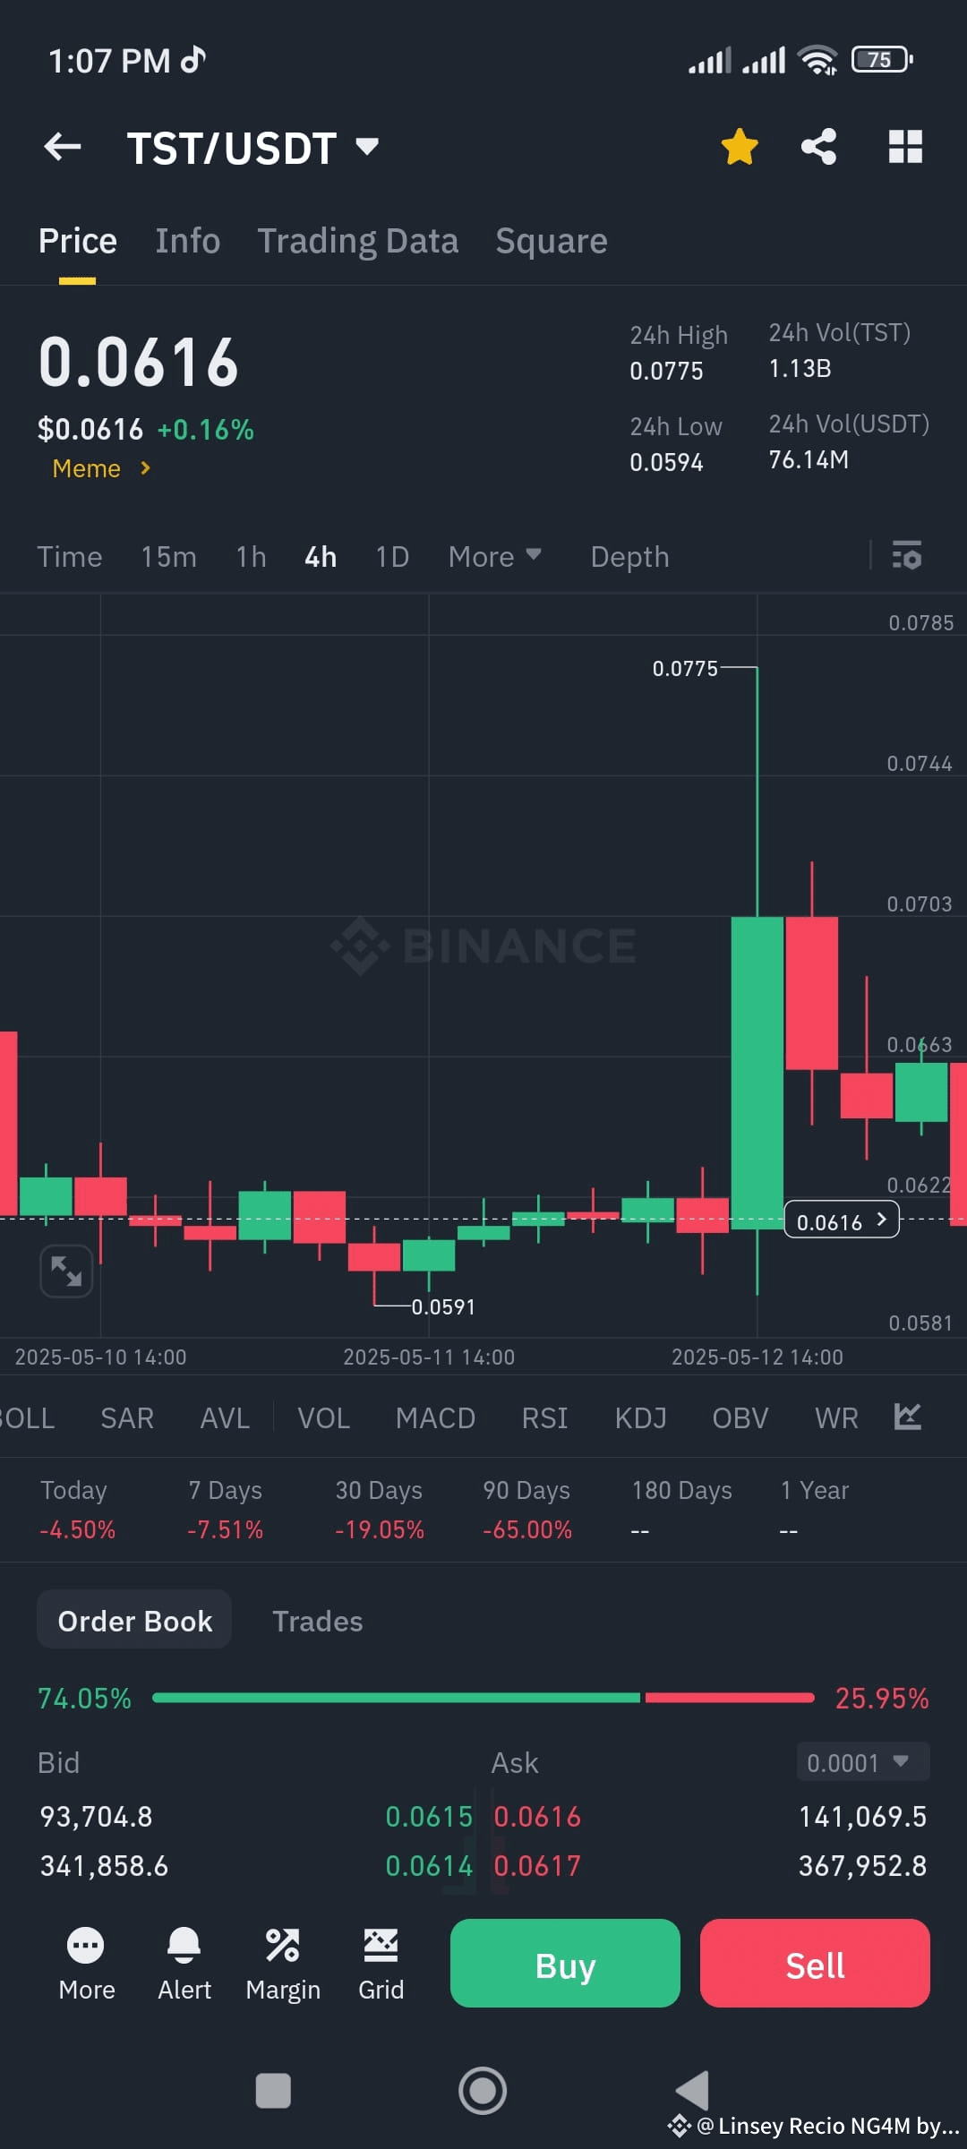967x2149 pixels.
Task: Enable the MACD indicator
Action: pos(435,1417)
